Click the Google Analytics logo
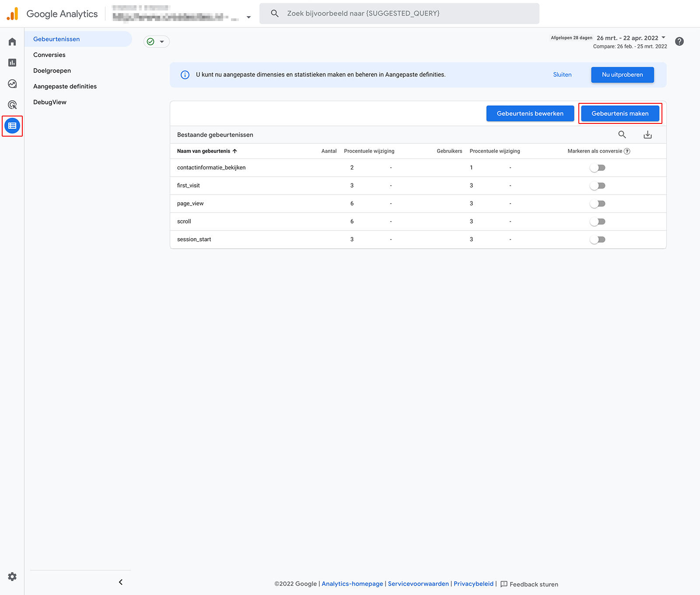 pyautogui.click(x=13, y=14)
